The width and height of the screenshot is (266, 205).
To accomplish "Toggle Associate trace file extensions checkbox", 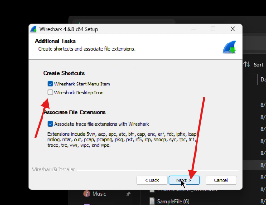I will tap(51, 124).
